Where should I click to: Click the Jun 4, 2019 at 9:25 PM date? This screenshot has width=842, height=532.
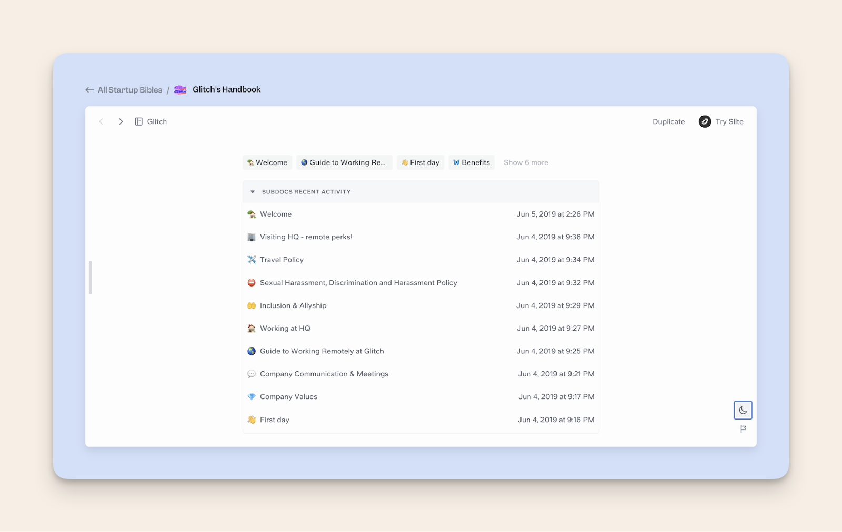555,351
